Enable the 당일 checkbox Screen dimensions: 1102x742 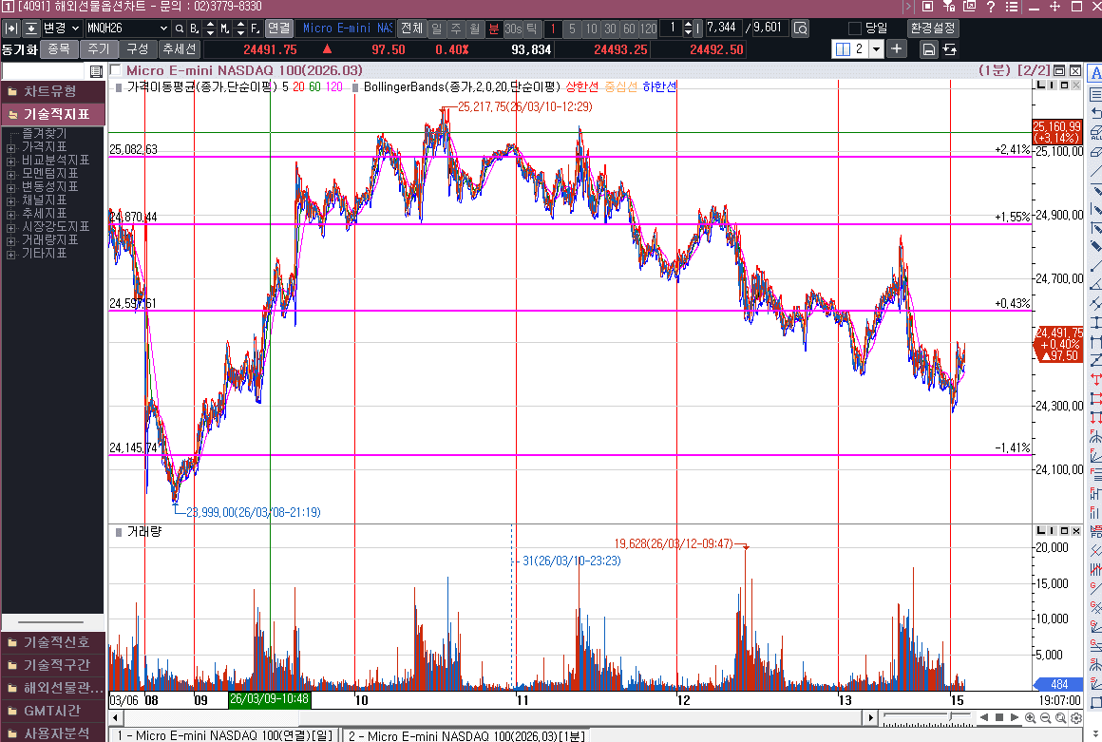tap(854, 29)
